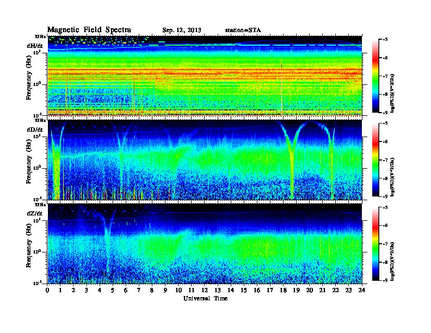Click the 'Frequency (Hz)' label of dZ/dt panel

coord(29,245)
